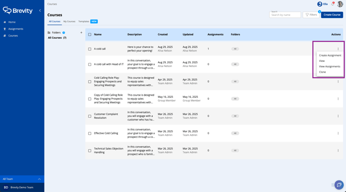Click the Description column header
346x192 pixels.
click(134, 34)
